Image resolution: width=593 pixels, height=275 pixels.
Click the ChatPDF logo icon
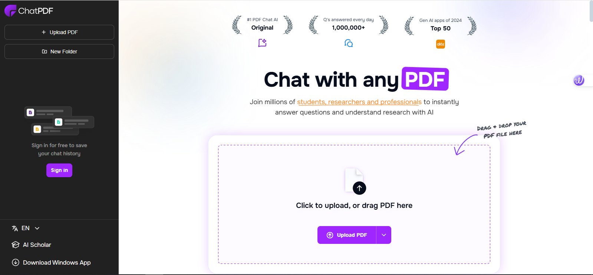[10, 11]
